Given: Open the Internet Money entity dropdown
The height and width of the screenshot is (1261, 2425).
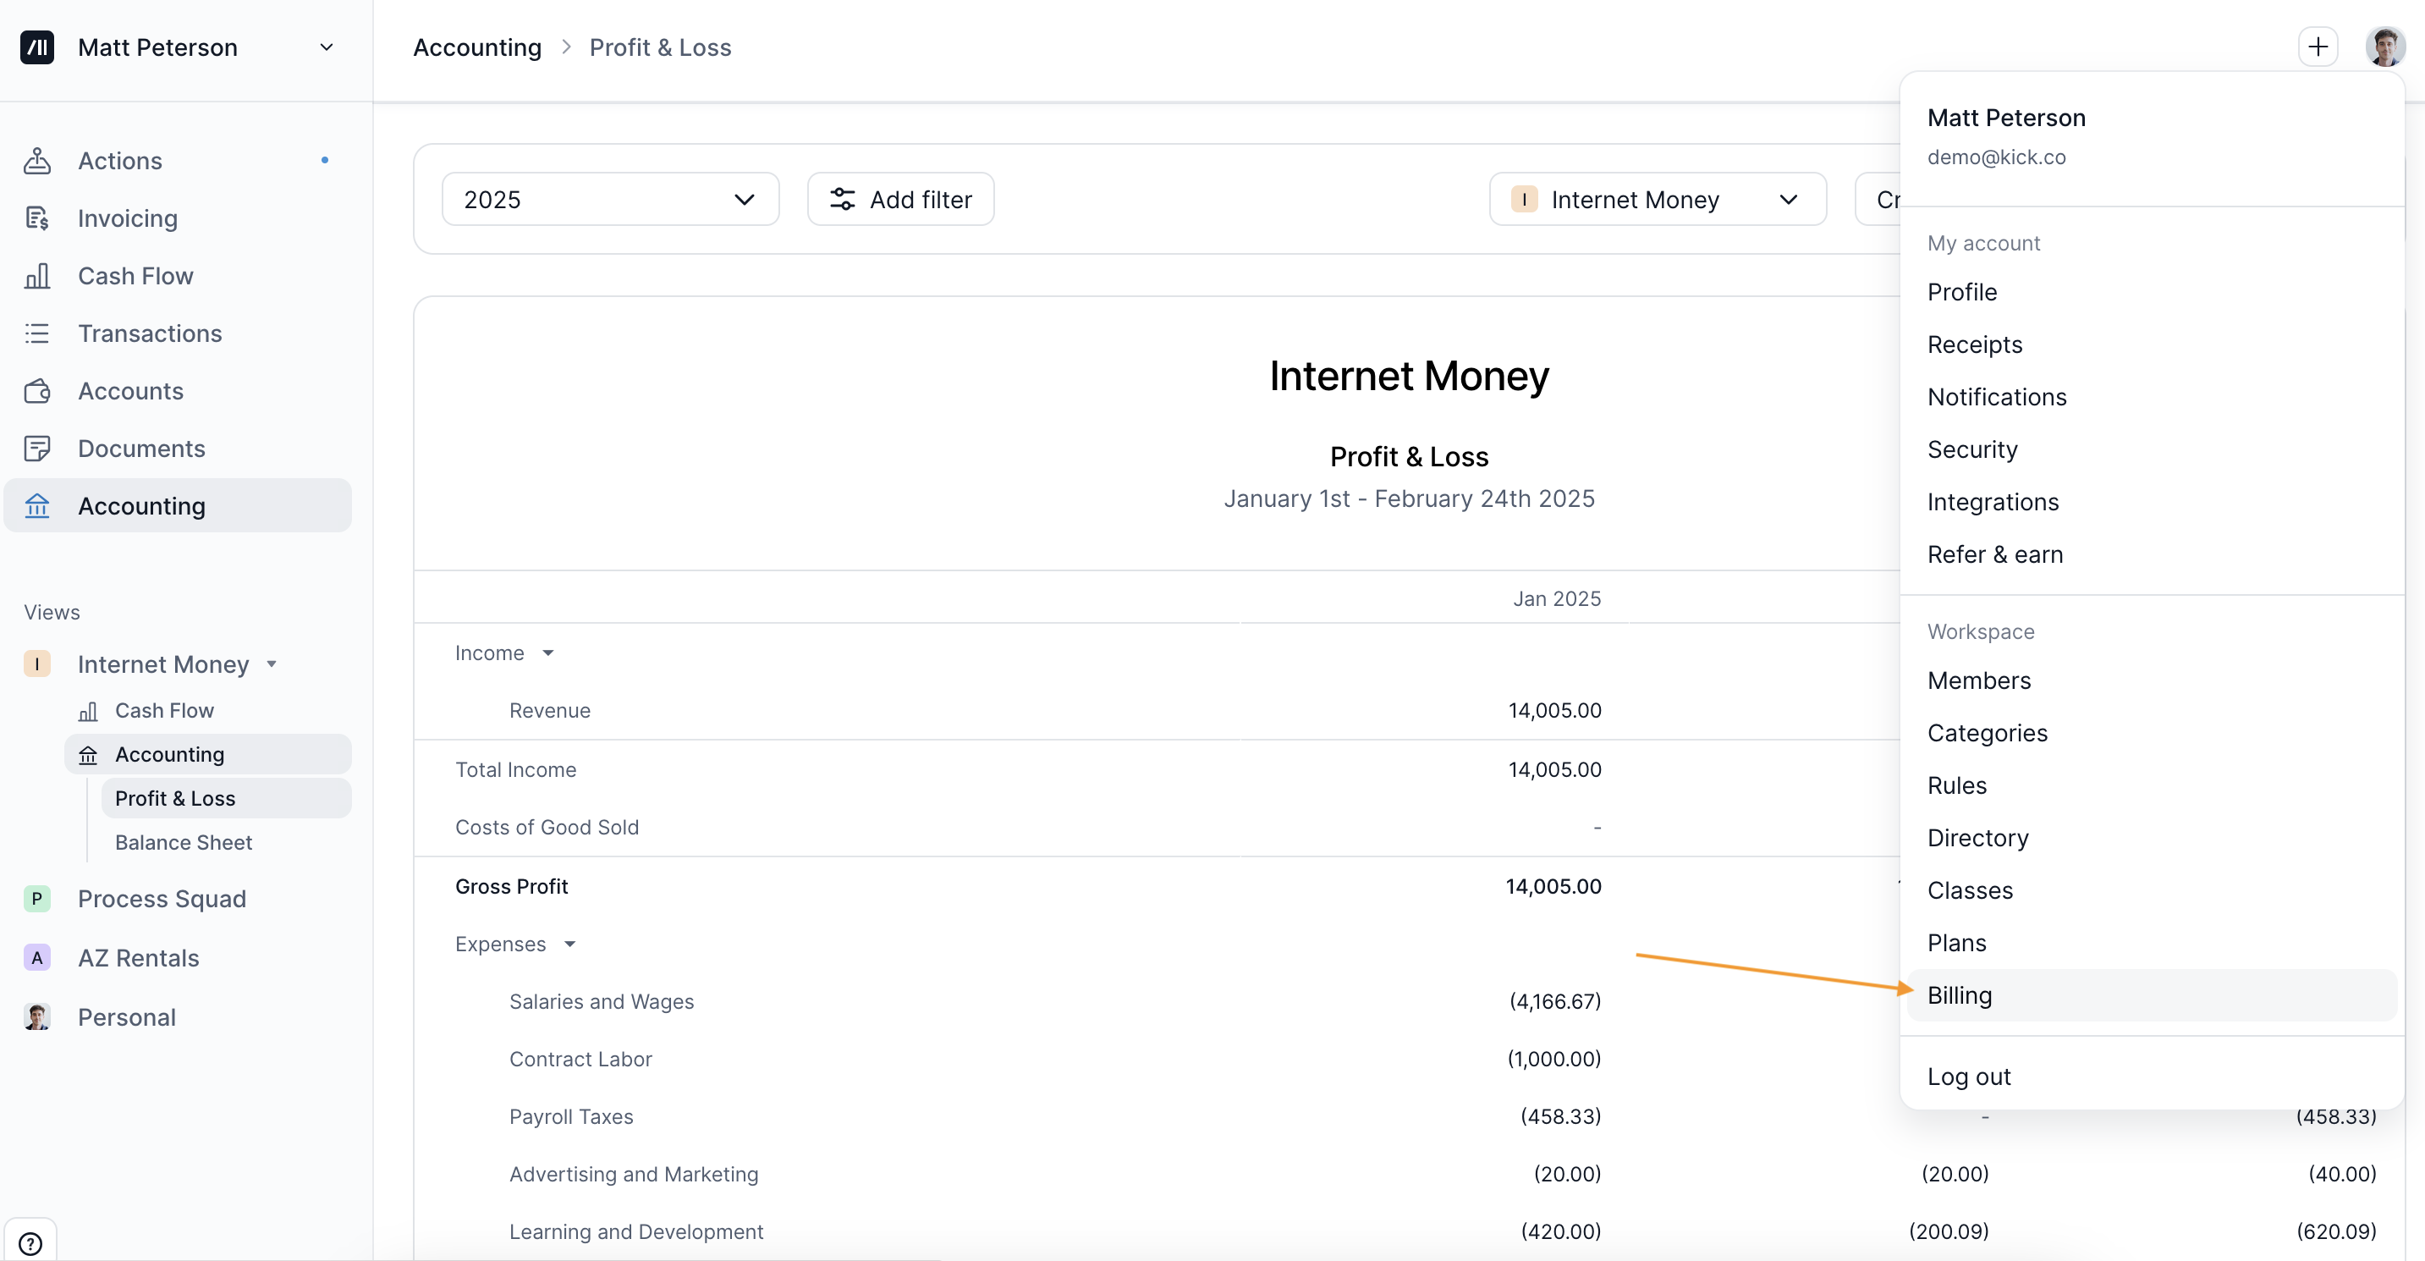Looking at the screenshot, I should tap(1657, 199).
